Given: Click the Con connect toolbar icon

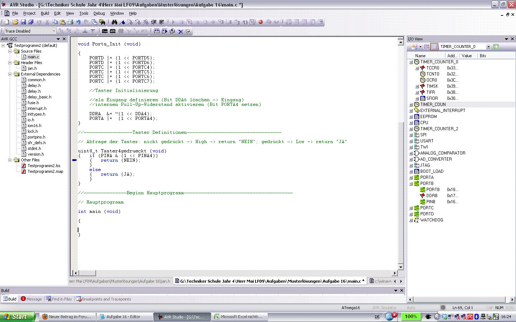Looking at the screenshot, I should [x=105, y=31].
